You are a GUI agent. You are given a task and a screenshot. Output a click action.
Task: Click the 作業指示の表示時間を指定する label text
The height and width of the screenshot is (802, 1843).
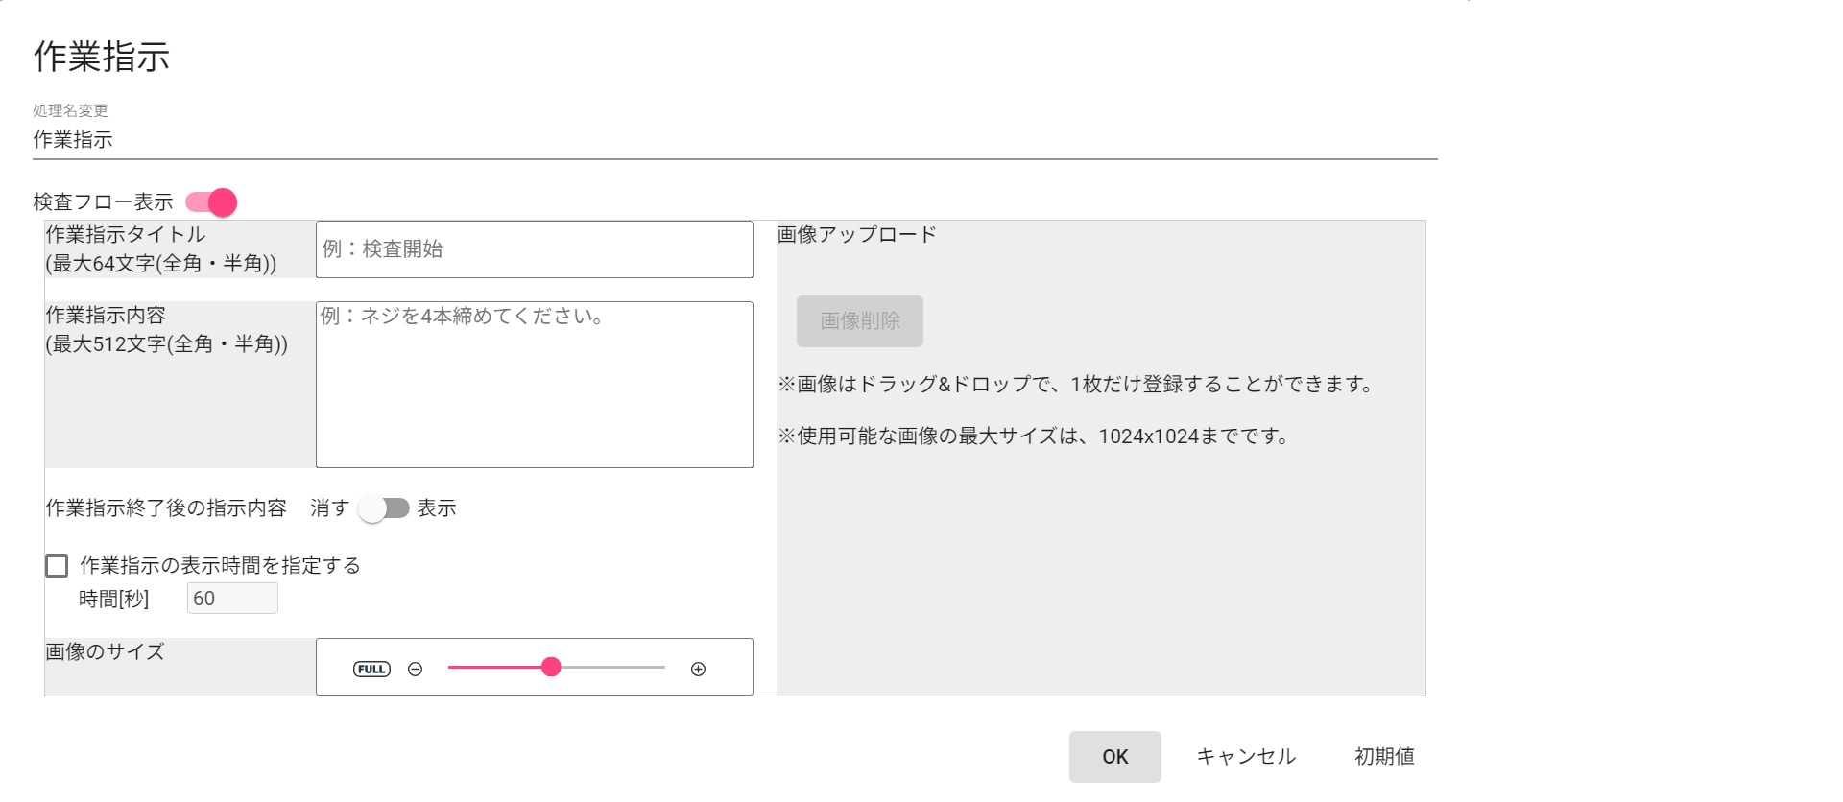tap(220, 566)
